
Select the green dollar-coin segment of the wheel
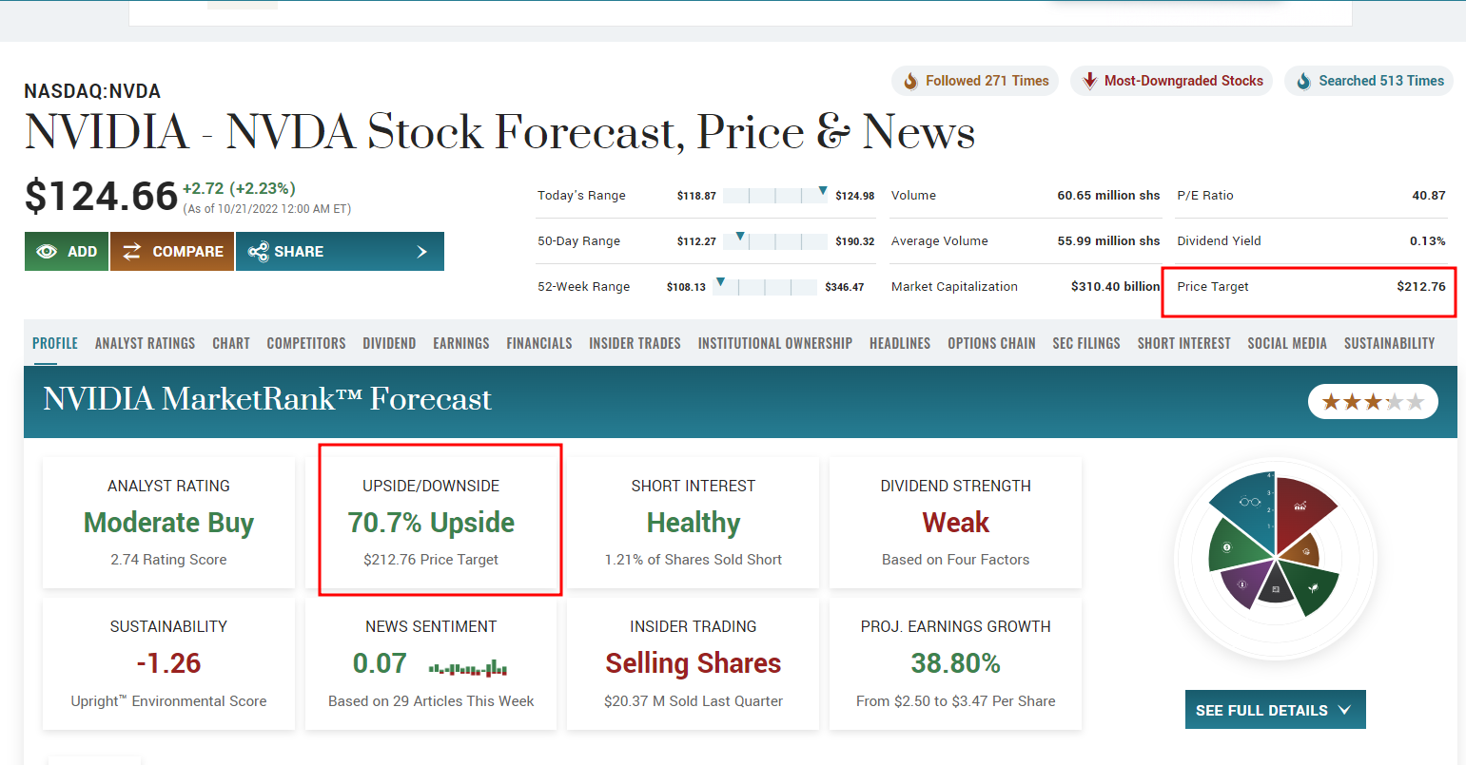1234,547
